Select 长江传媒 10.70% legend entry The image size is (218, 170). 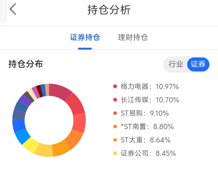click(x=150, y=100)
